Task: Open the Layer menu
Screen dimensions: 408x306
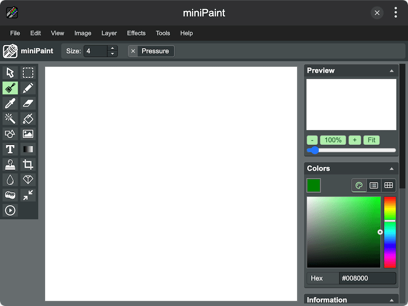Action: (x=109, y=33)
